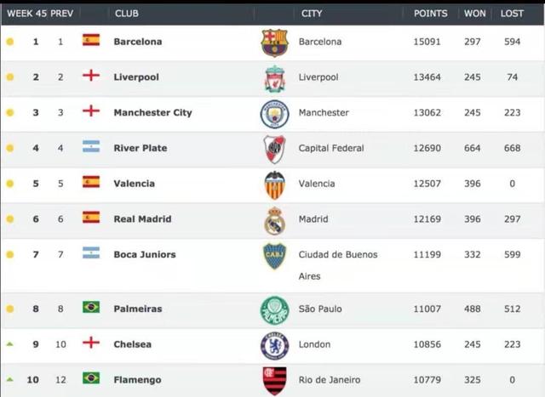Click the Palmeiras club crest
The image size is (545, 397).
point(274,309)
